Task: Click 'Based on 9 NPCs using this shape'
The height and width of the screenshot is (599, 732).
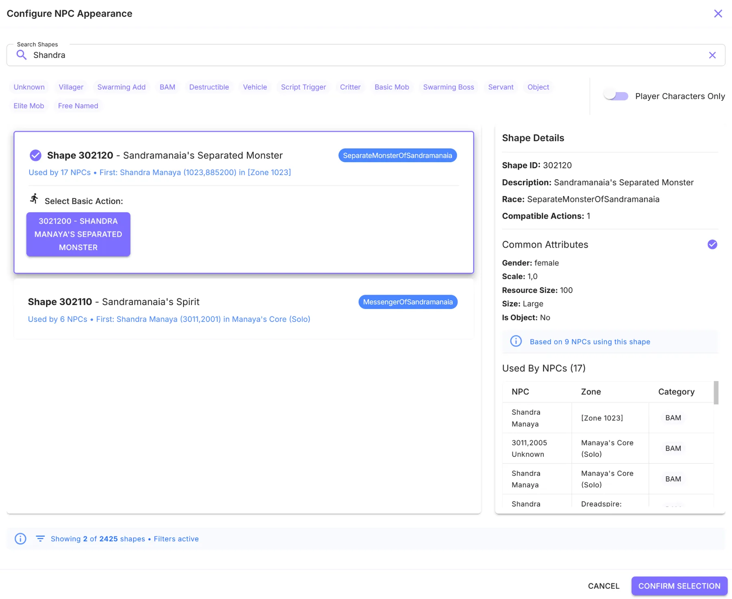Action: (x=590, y=342)
